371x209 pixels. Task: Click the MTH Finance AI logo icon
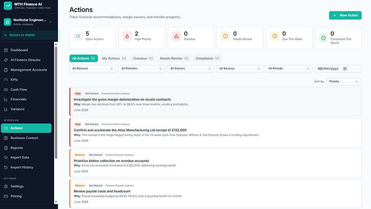(x=8, y=6)
